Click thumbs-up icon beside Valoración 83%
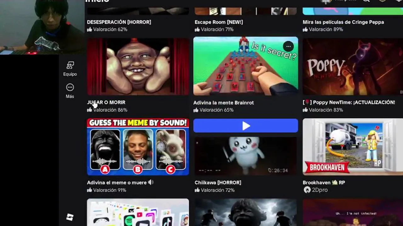Screen dimensions: 403x226 (x=305, y=110)
